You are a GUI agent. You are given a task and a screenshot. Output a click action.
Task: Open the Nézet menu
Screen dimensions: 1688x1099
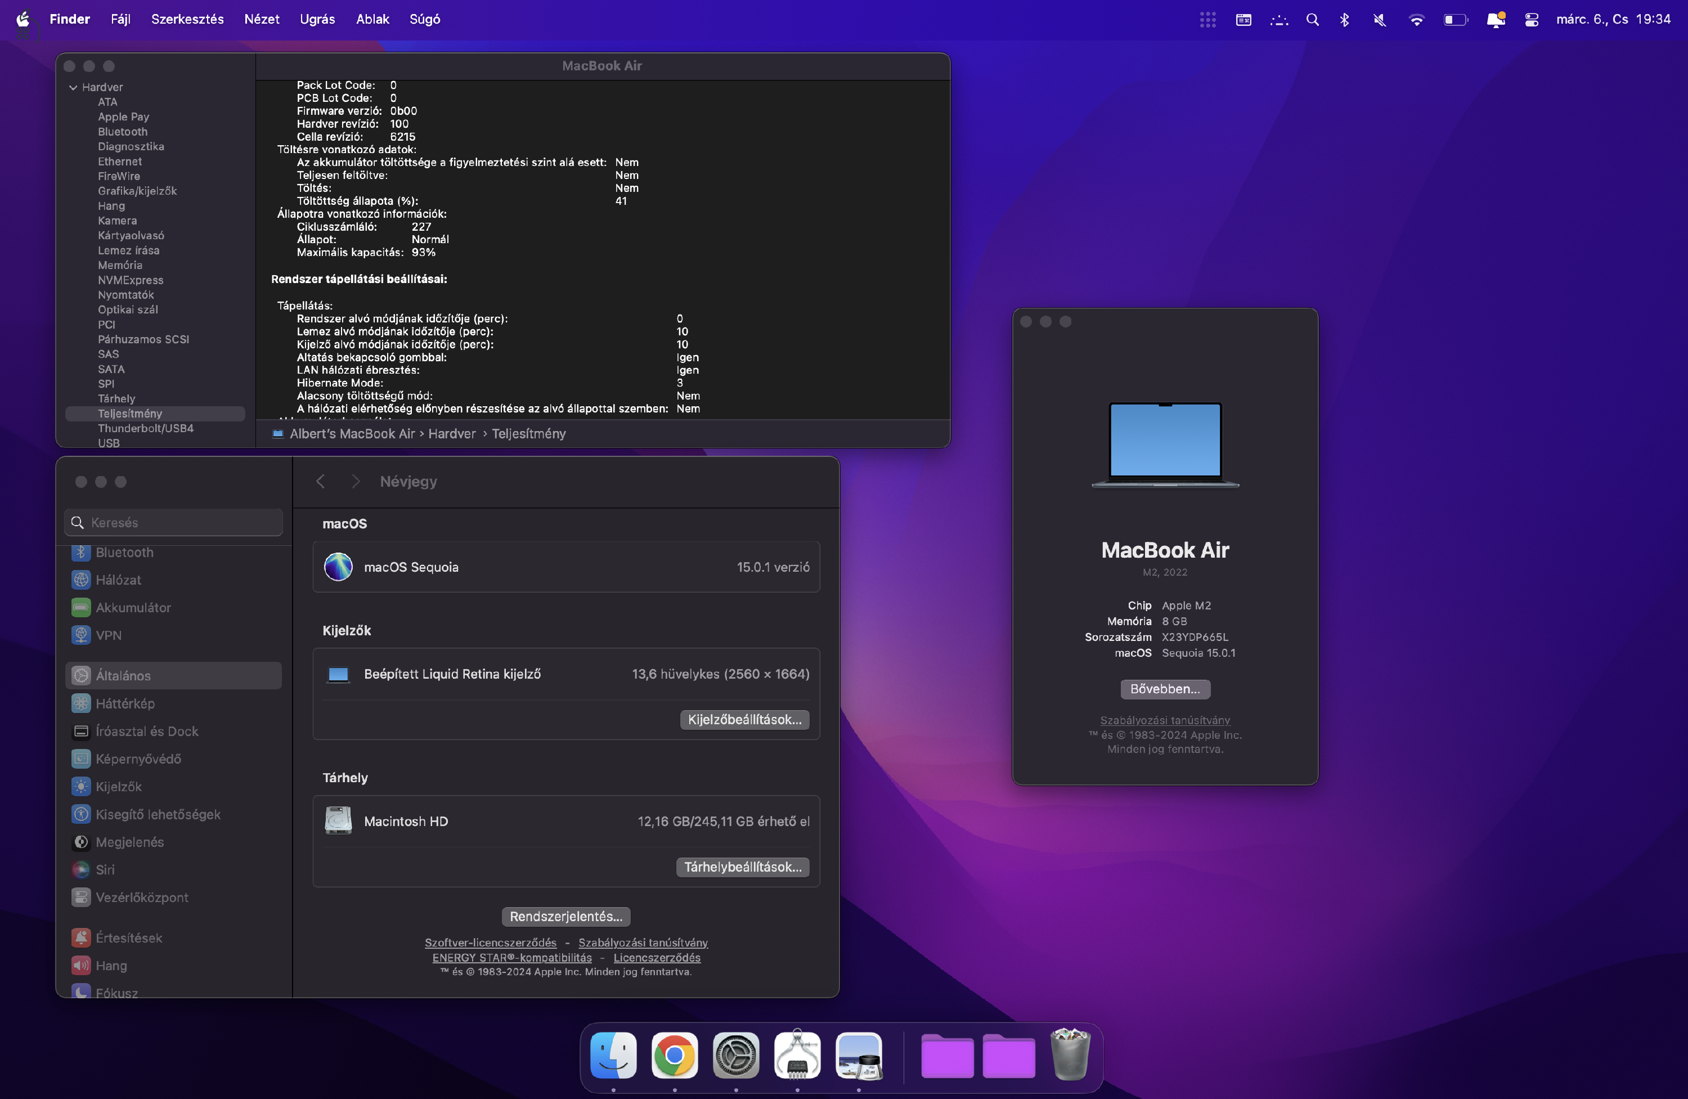pos(262,19)
